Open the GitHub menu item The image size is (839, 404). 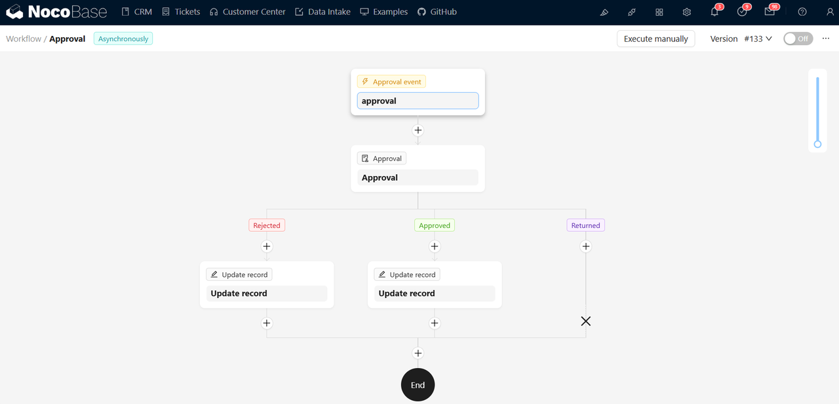[x=437, y=12]
